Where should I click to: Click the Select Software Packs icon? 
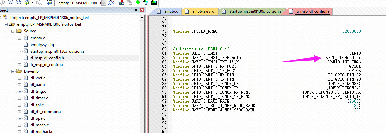[x=146, y=3]
